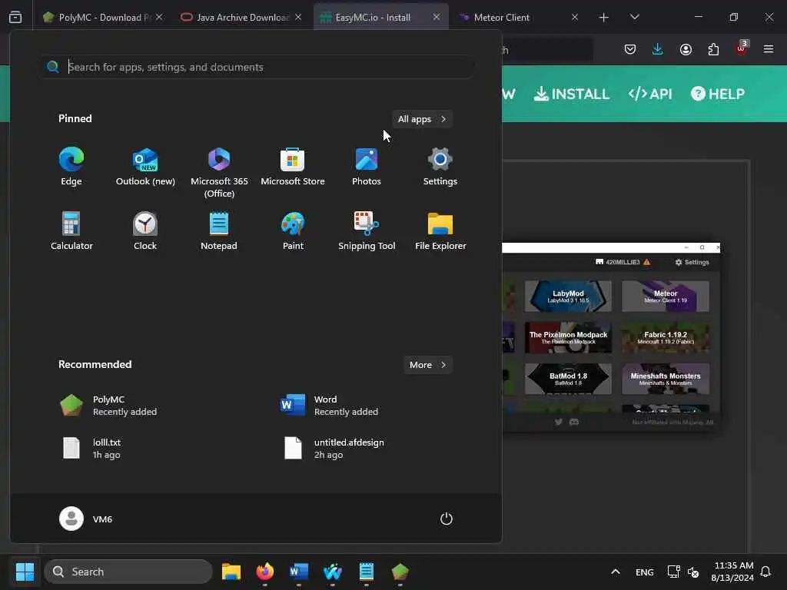Image resolution: width=787 pixels, height=590 pixels.
Task: Click taskbar Search box
Action: pos(128,572)
